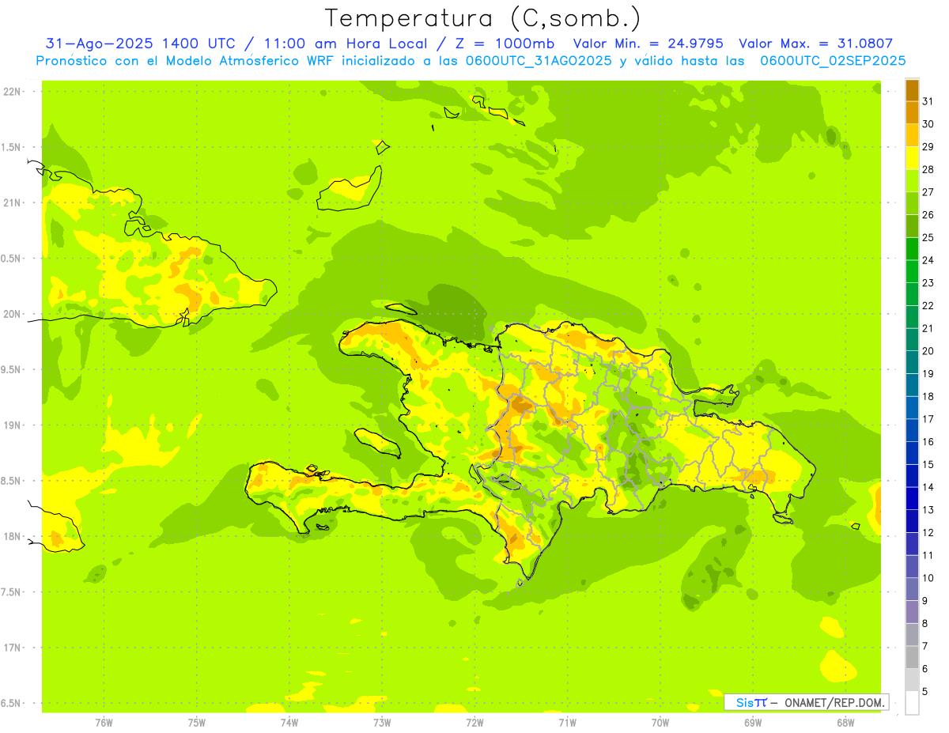Click the colorbar scale label "29"

928,147
